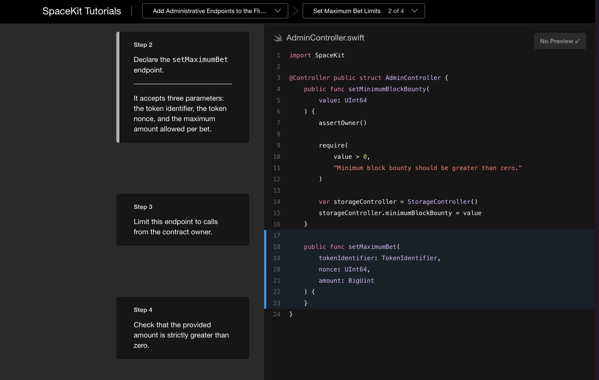
Task: Click the 'public func setMaximumBet(' line
Action: pyautogui.click(x=352, y=247)
